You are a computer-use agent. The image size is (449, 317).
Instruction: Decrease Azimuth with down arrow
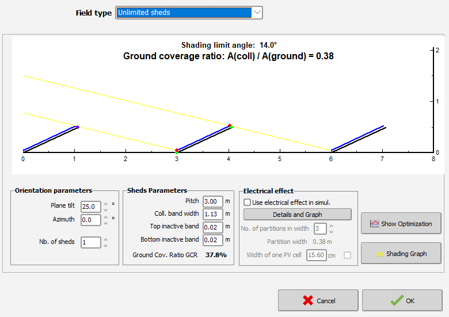point(105,223)
